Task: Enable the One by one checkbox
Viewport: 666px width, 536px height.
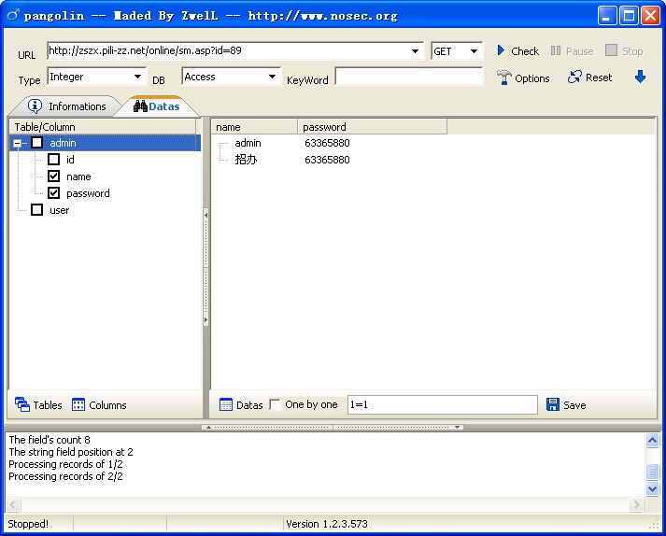Action: pyautogui.click(x=276, y=404)
